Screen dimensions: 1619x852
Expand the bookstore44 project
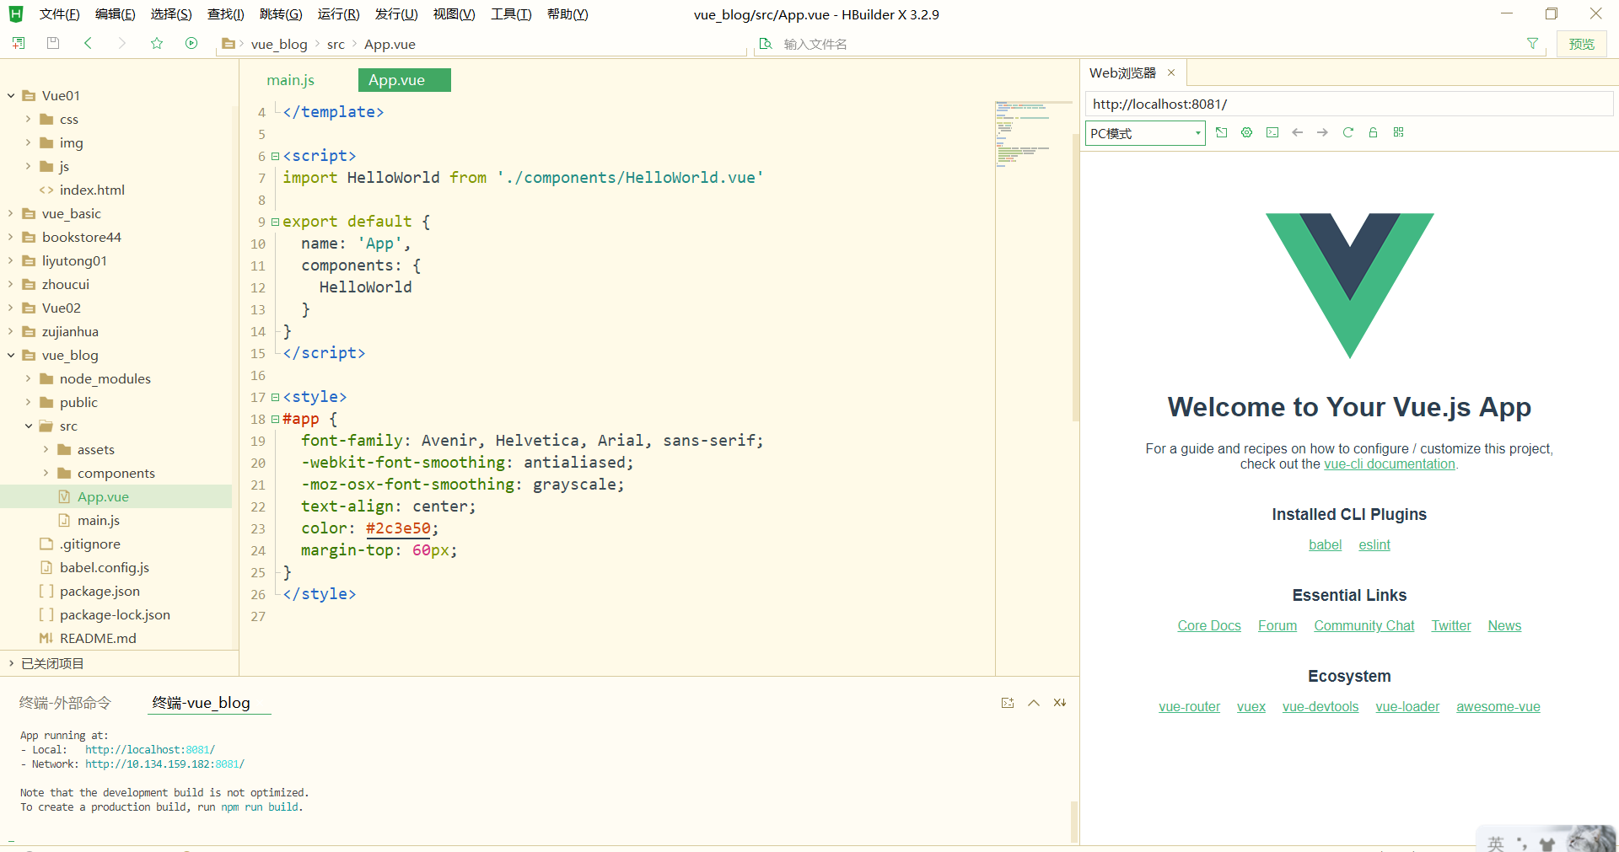point(11,237)
